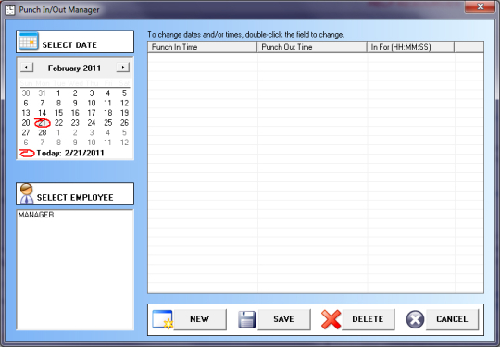Select MANAGER in the employee list
The height and width of the screenshot is (347, 500).
click(x=36, y=215)
